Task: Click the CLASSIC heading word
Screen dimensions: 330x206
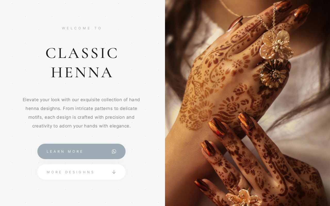Action: [81, 53]
